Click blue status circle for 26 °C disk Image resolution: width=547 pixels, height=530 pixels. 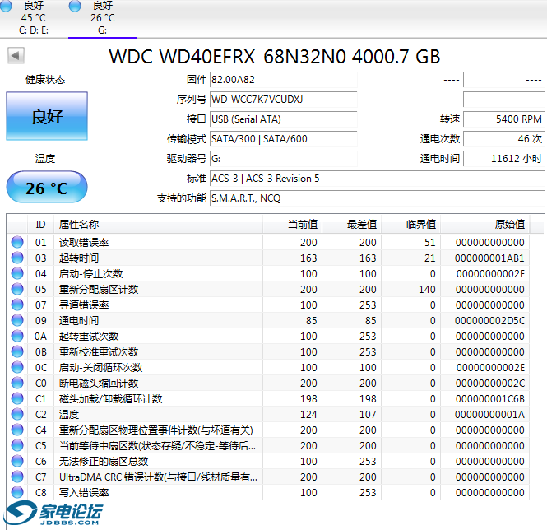click(75, 6)
